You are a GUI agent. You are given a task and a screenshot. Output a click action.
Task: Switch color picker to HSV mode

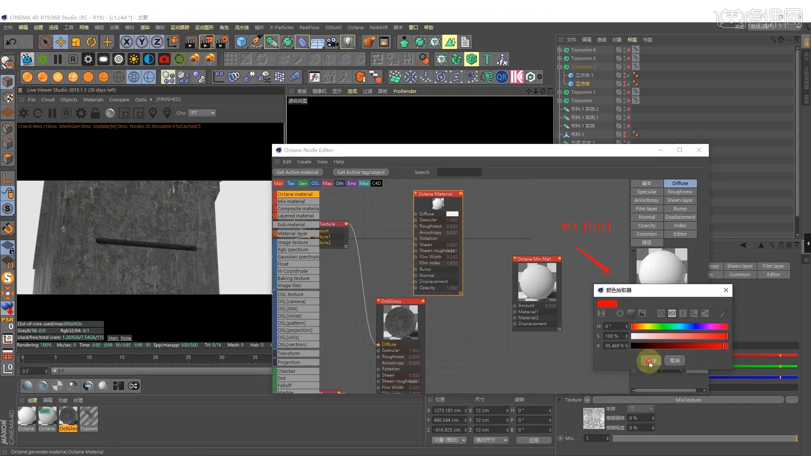click(672, 313)
